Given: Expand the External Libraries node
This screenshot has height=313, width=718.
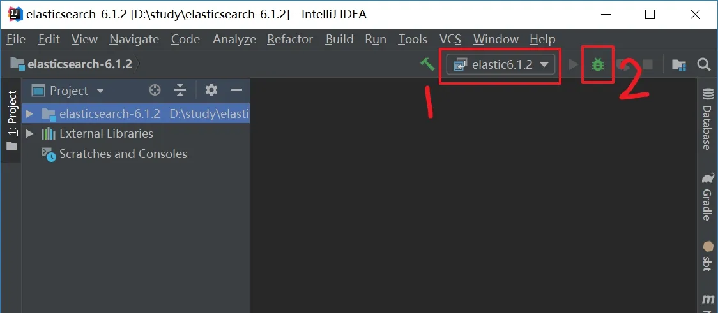Looking at the screenshot, I should [29, 134].
